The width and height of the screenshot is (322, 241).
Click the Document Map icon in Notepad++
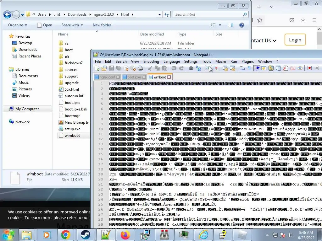pos(271,68)
